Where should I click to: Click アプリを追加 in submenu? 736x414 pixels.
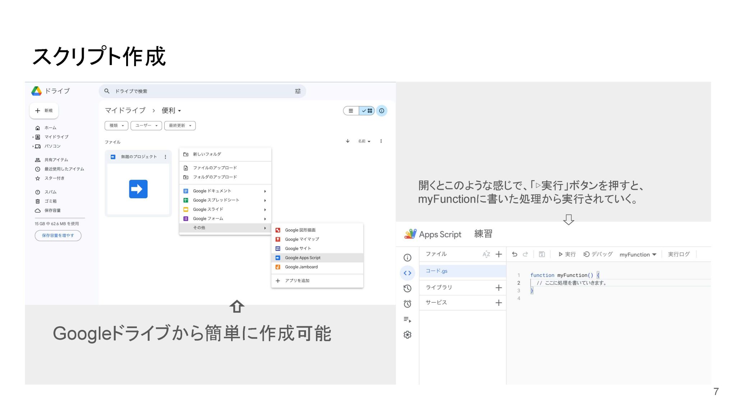[x=317, y=281]
